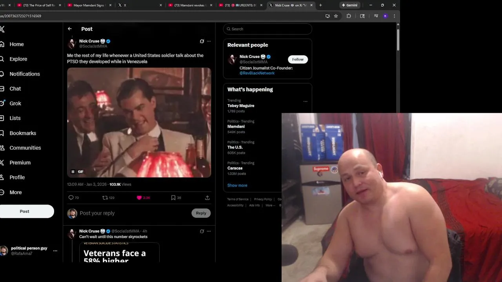Viewport: 502px width, 282px height.
Task: Open the Terms of Service link
Action: pyautogui.click(x=238, y=199)
